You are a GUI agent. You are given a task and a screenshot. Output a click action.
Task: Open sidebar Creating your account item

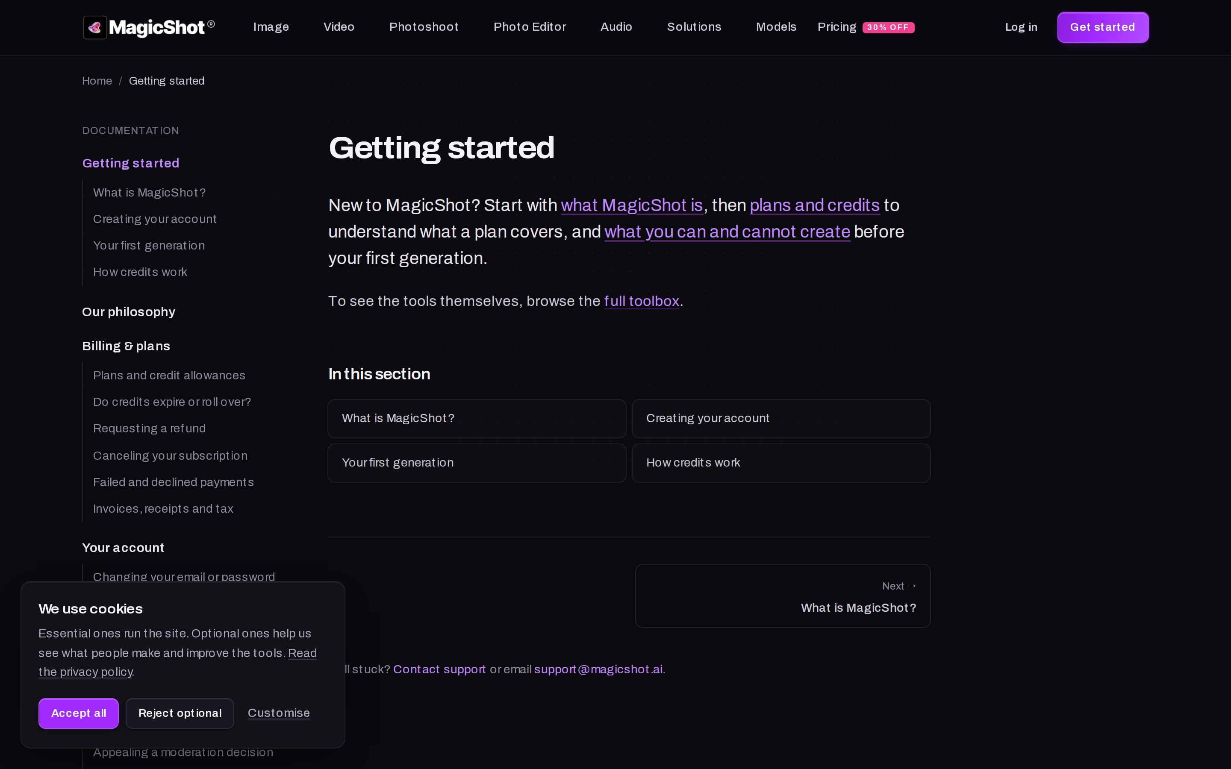click(x=155, y=219)
